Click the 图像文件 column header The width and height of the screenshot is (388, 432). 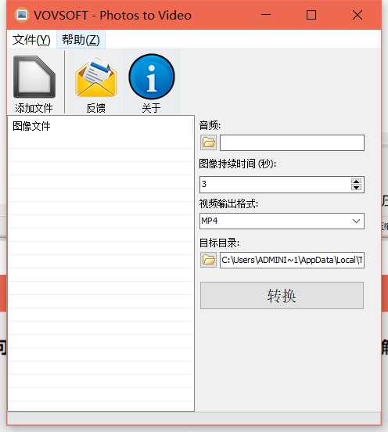click(100, 126)
